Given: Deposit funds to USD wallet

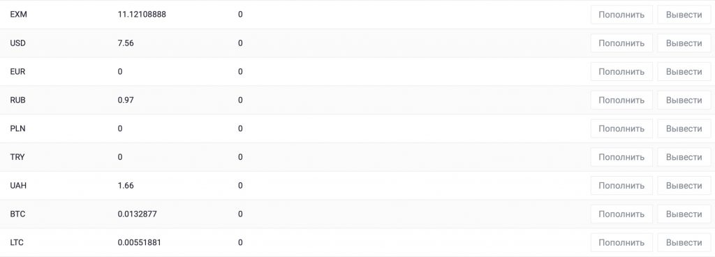Looking at the screenshot, I should pyautogui.click(x=621, y=43).
